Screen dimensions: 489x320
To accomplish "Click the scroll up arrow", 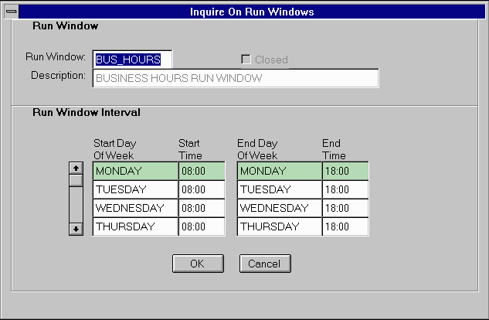I will [x=76, y=167].
